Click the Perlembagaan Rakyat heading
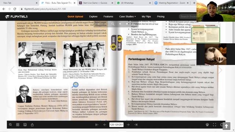The width and height of the screenshot is (235, 132). pos(141,59)
